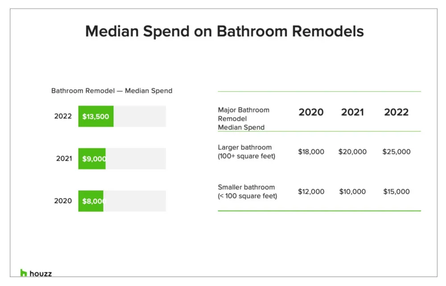446x286 pixels.
Task: Select the green $8,000 bar
Action: click(91, 201)
